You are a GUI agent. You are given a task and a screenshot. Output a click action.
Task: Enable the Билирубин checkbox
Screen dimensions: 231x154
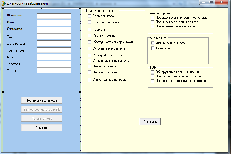(153, 48)
